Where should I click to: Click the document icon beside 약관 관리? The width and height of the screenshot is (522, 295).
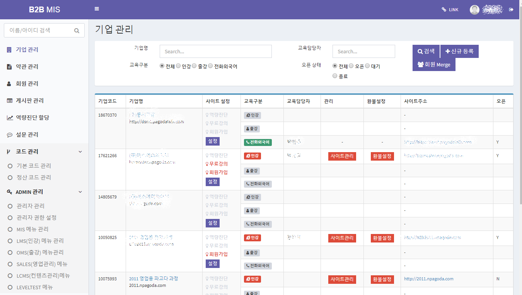9,66
